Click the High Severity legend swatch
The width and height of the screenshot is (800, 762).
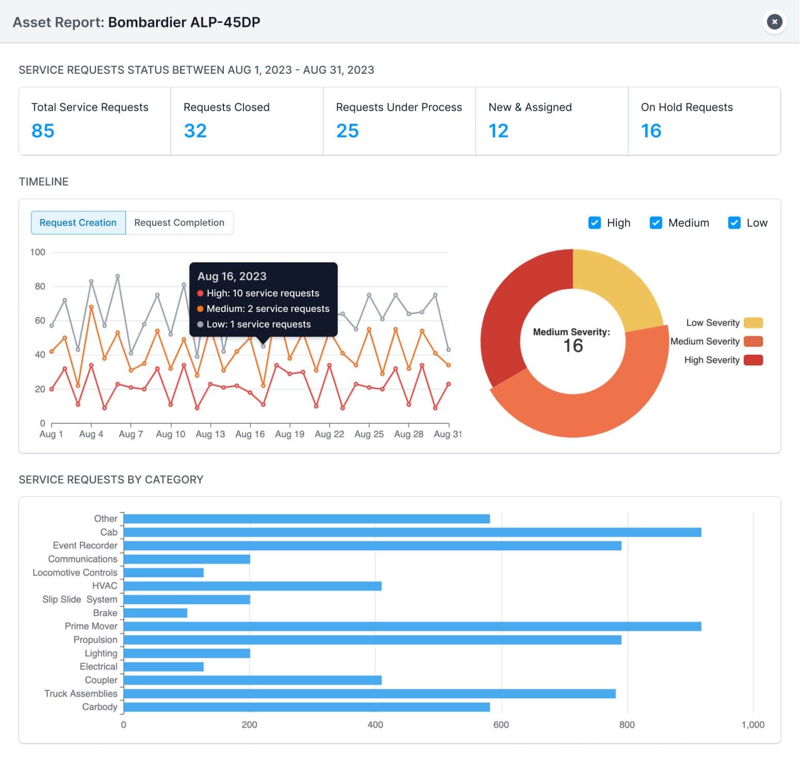753,360
